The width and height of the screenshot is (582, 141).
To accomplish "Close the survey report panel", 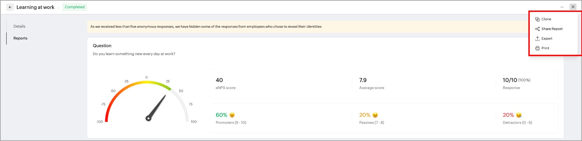I will coord(573,7).
